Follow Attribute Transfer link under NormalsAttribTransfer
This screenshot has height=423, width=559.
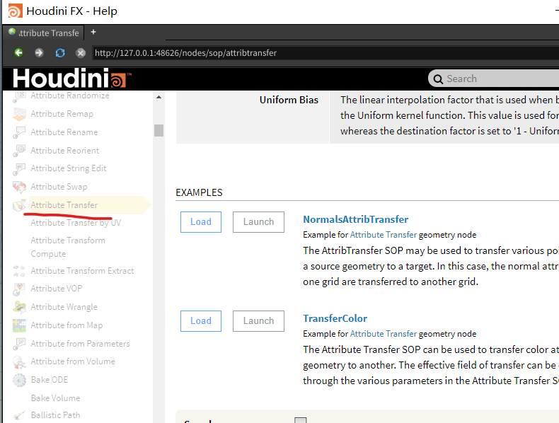pyautogui.click(x=384, y=235)
